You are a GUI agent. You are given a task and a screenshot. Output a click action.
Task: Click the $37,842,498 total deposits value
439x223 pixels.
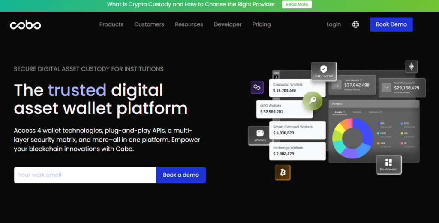point(357,85)
